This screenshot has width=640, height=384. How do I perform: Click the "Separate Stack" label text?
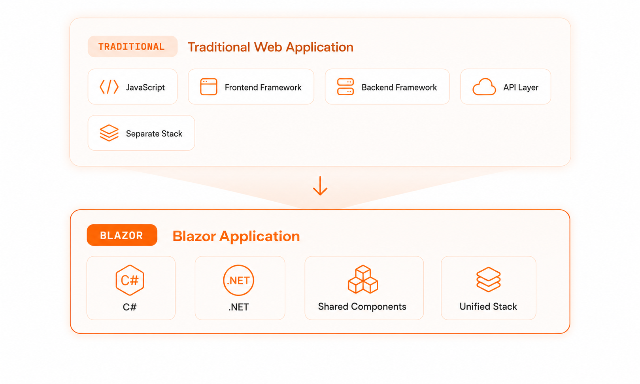pos(154,134)
